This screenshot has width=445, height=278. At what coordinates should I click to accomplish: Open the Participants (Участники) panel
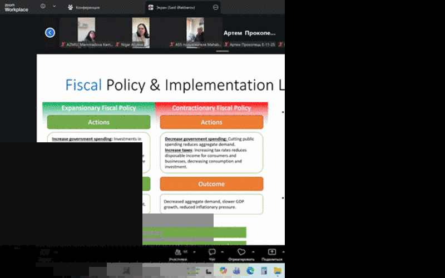177,252
